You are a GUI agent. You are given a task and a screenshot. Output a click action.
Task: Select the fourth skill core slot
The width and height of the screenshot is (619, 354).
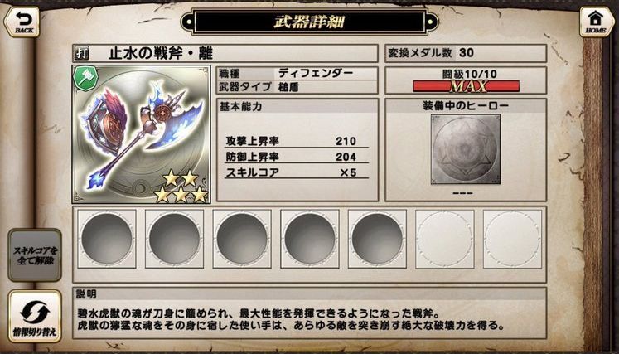[310, 239]
